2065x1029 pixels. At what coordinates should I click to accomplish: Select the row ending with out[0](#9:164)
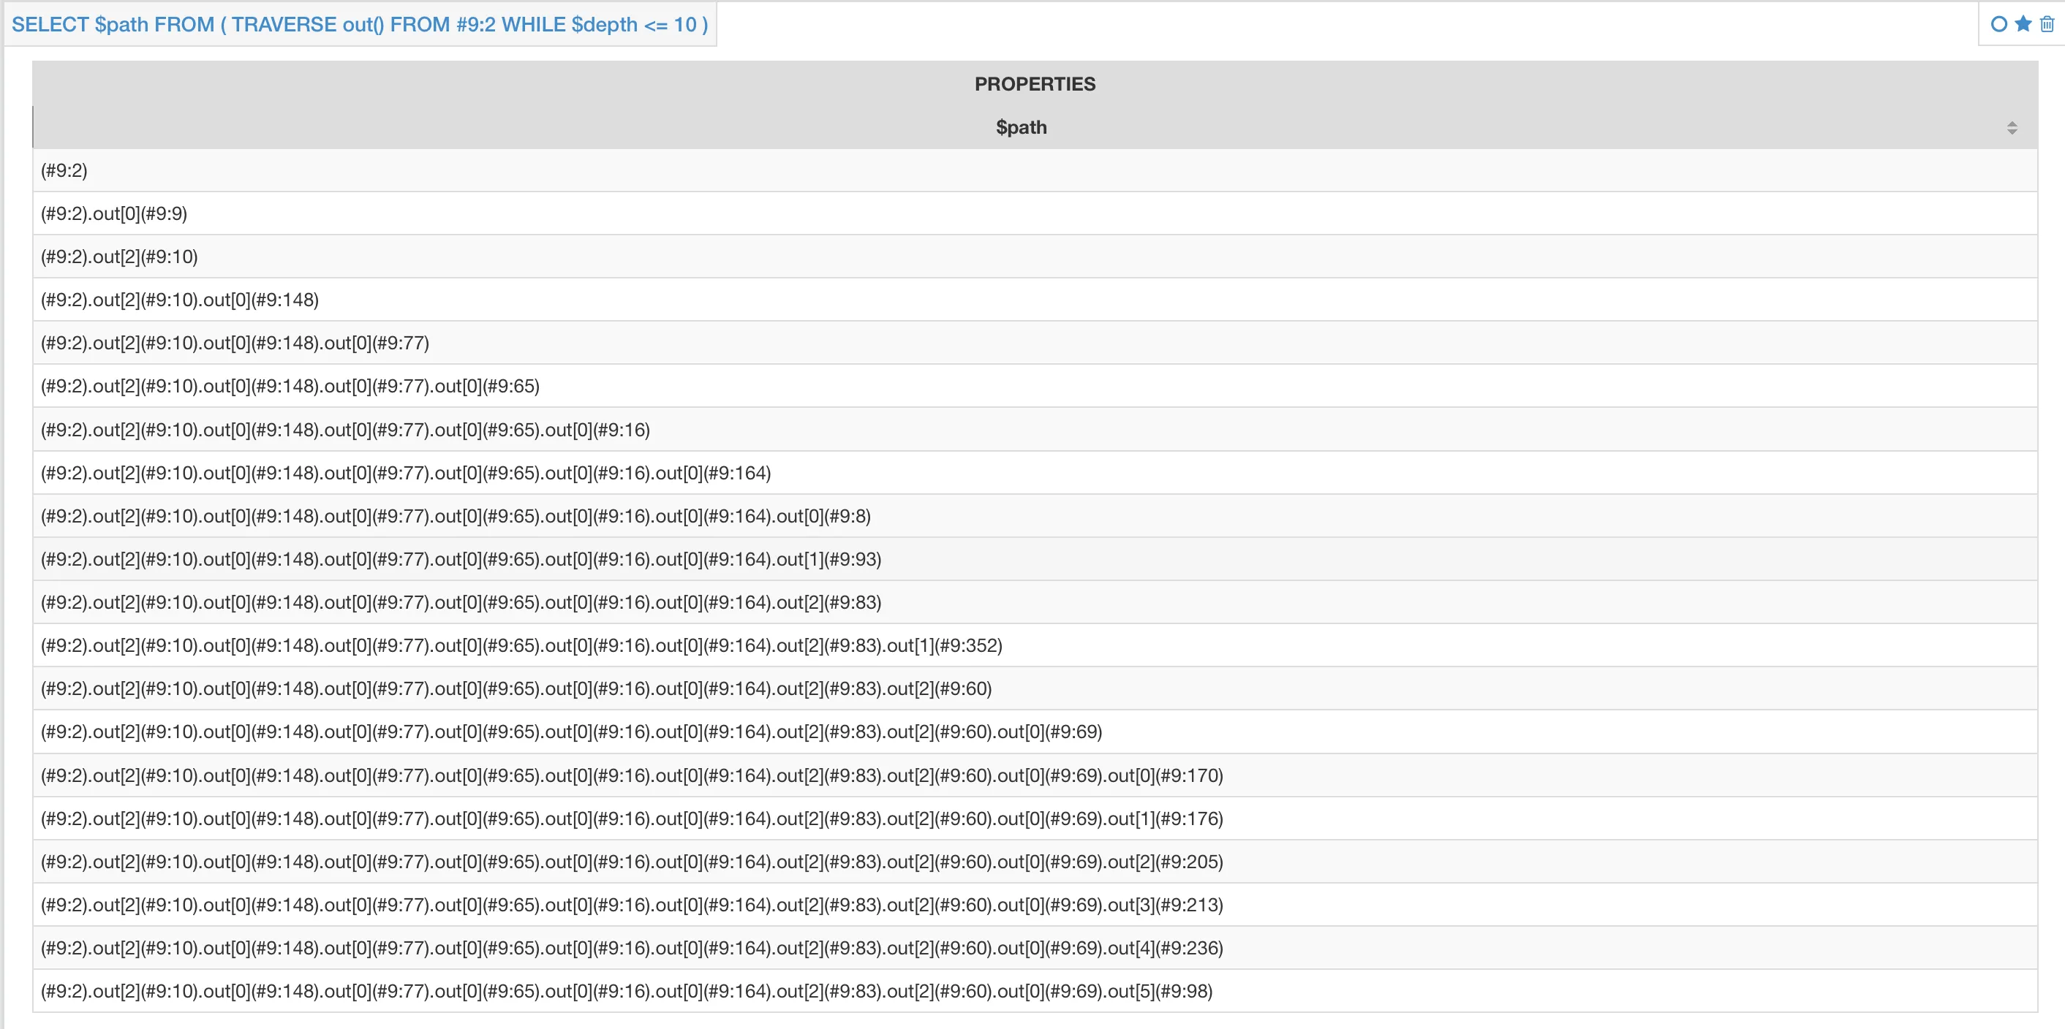(x=406, y=474)
